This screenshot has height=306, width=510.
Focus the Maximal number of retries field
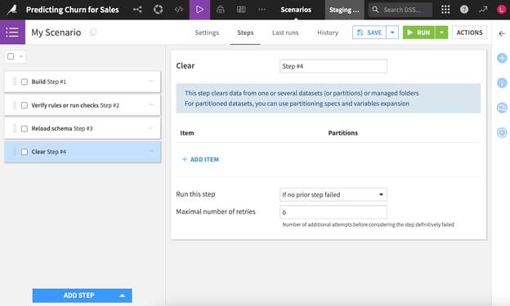tap(333, 212)
